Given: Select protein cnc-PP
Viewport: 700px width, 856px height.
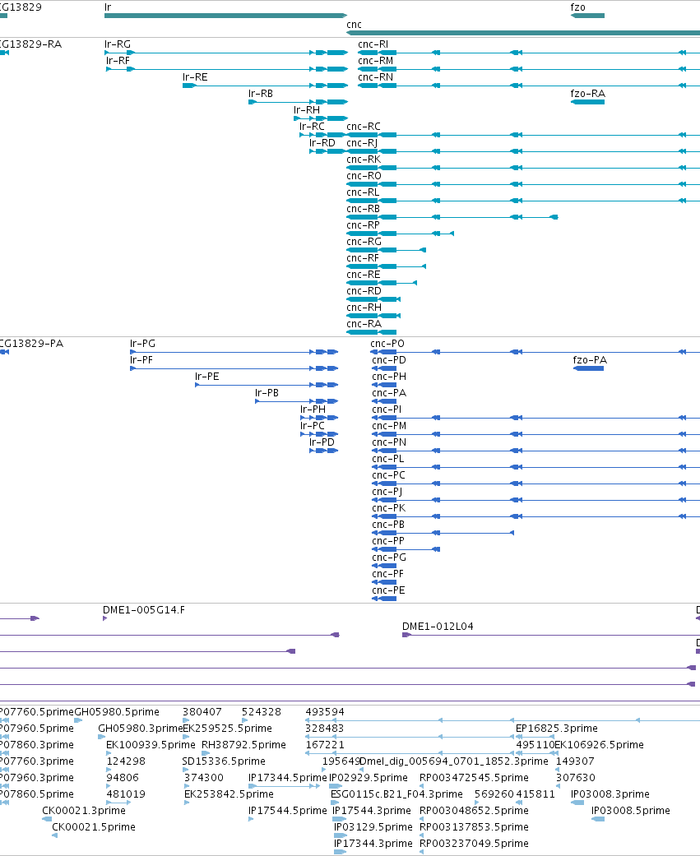Looking at the screenshot, I should tap(406, 549).
